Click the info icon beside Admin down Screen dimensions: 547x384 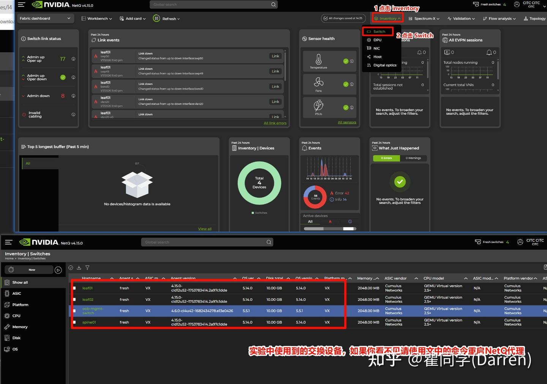click(73, 96)
